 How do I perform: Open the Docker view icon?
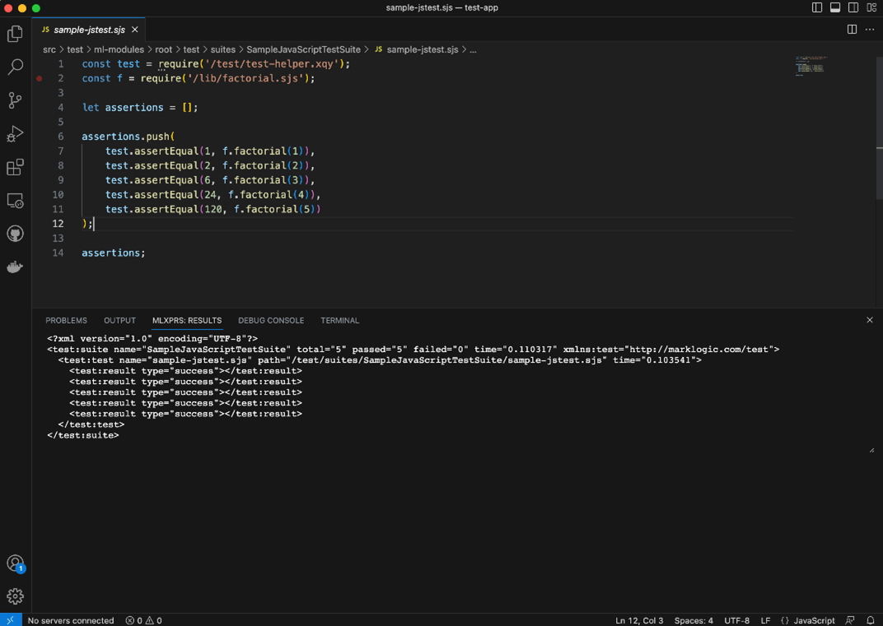click(15, 267)
